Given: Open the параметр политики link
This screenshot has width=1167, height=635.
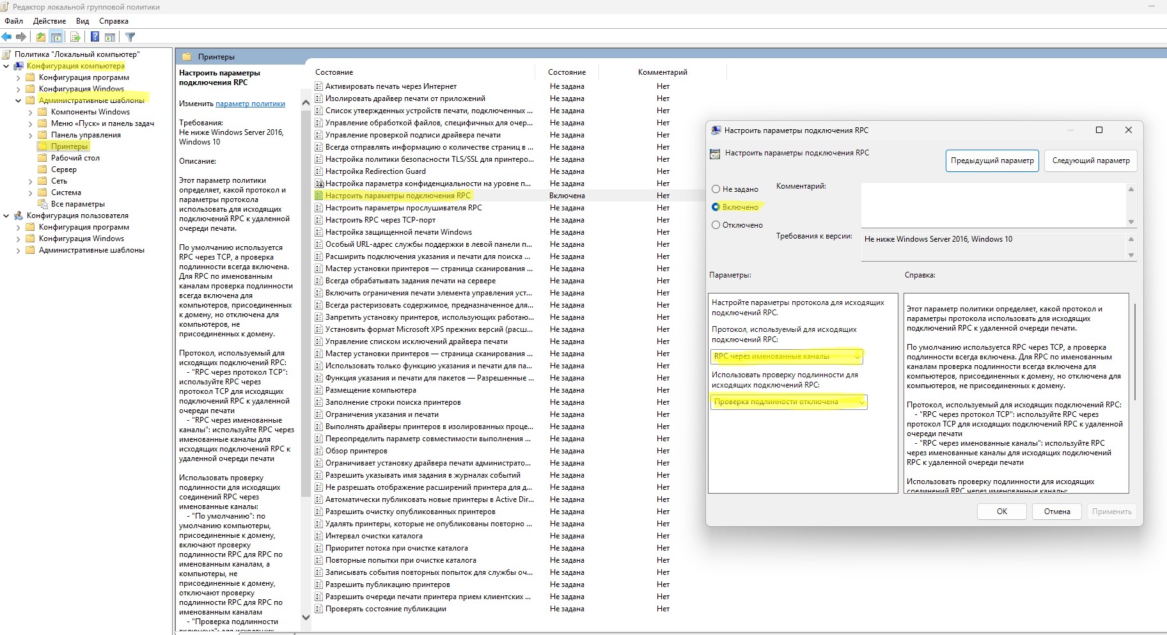Looking at the screenshot, I should (x=251, y=104).
